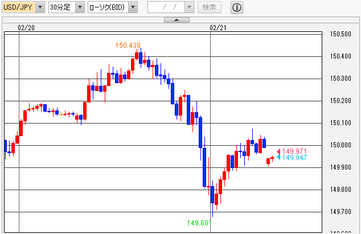Open the 30分足 timeframe dropdown
The image size is (361, 234).
[x=80, y=7]
